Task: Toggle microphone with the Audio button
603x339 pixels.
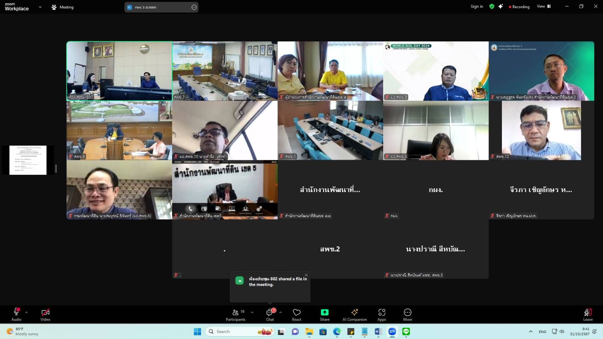Action: pos(16,315)
